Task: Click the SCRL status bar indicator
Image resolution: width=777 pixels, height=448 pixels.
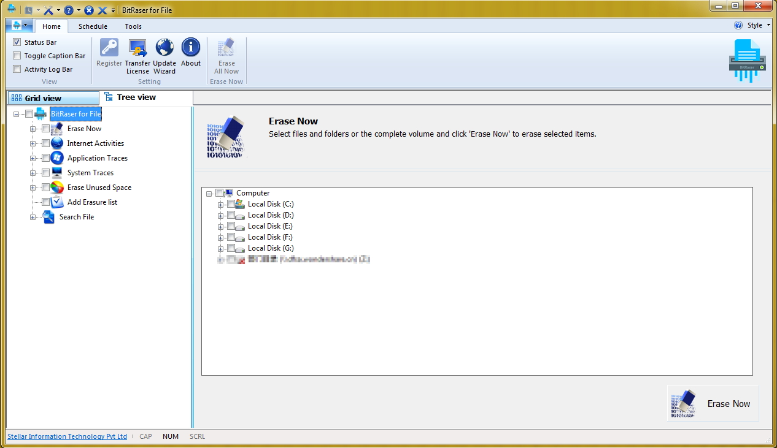Action: pos(197,436)
